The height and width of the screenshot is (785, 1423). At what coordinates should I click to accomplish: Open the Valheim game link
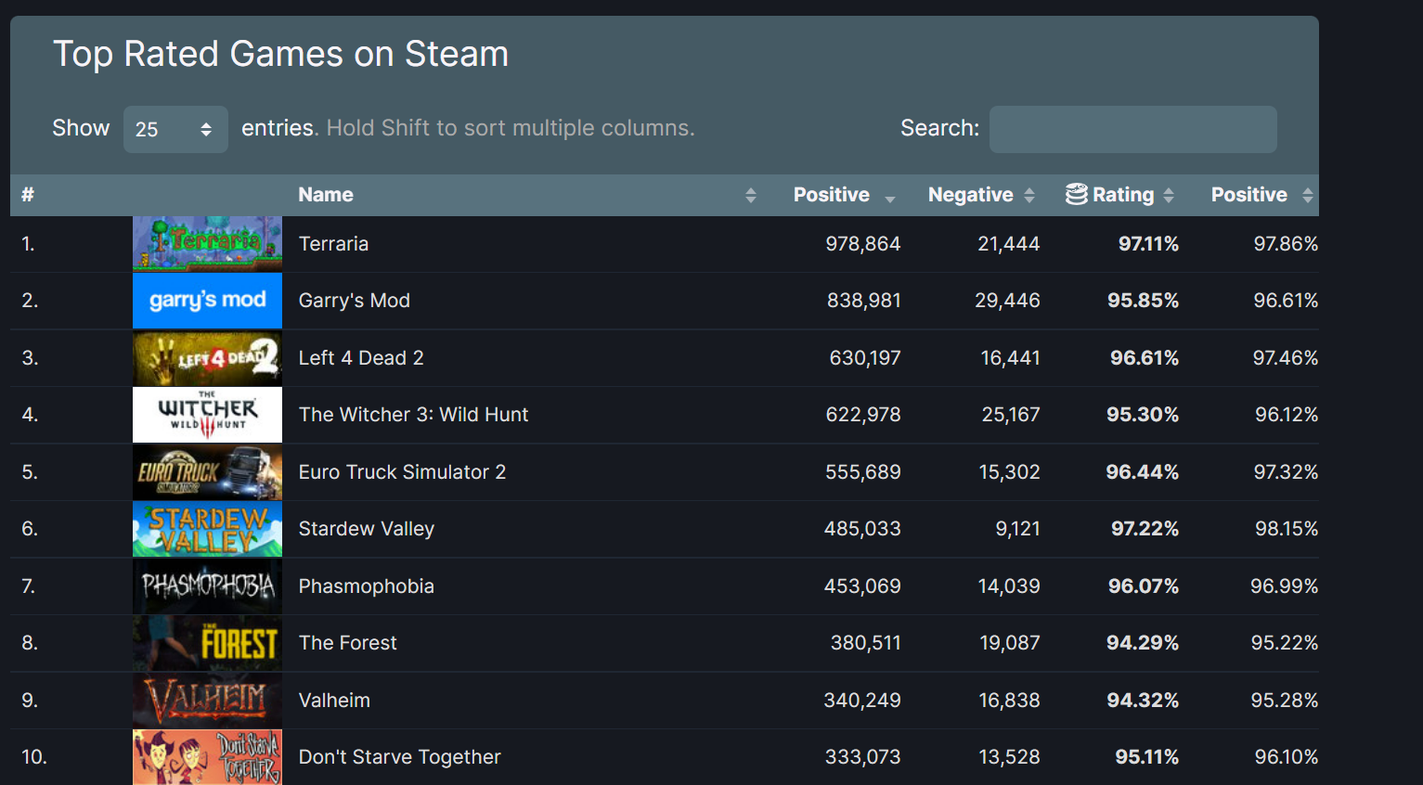tap(334, 701)
